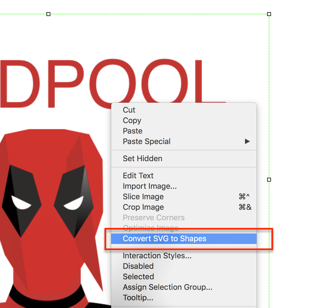Select Tooltip… from the context menu

click(184, 298)
